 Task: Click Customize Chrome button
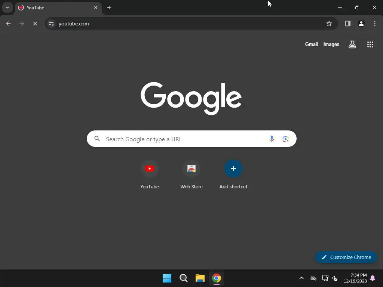click(346, 257)
